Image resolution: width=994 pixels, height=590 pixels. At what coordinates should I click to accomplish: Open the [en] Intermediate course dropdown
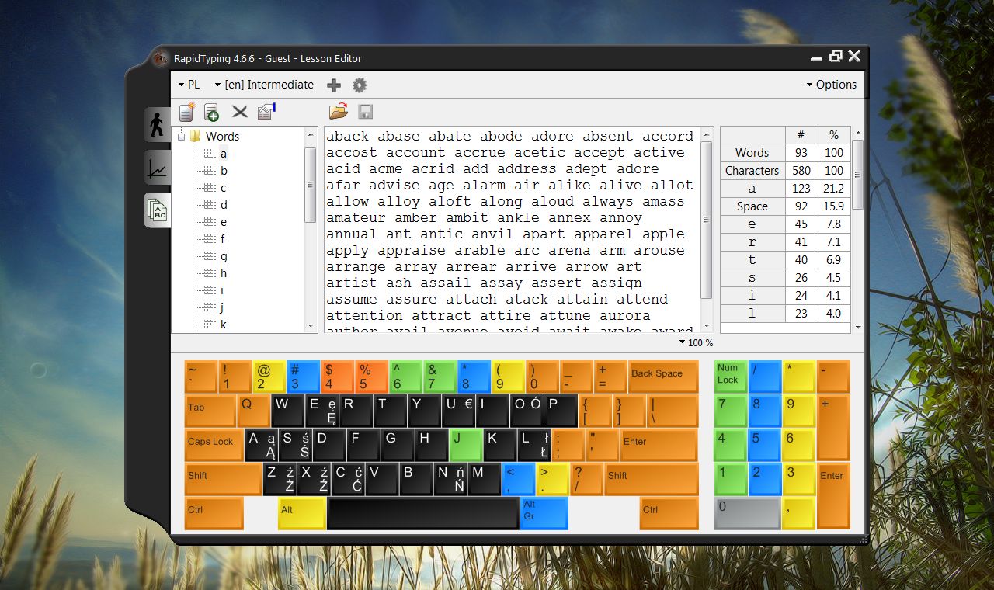(264, 85)
